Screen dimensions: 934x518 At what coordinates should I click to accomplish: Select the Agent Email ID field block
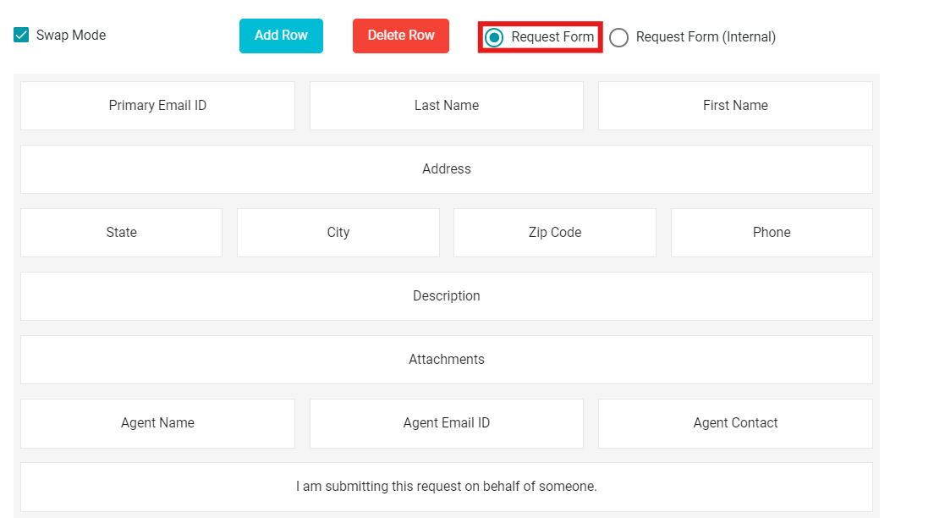tap(447, 423)
